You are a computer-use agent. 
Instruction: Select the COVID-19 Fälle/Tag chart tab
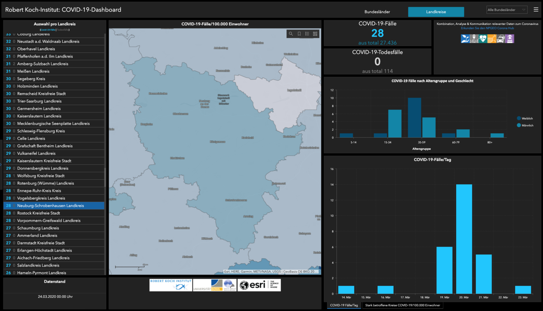pyautogui.click(x=344, y=305)
